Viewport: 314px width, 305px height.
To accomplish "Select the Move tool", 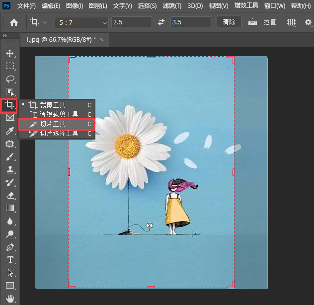I will pyautogui.click(x=9, y=53).
